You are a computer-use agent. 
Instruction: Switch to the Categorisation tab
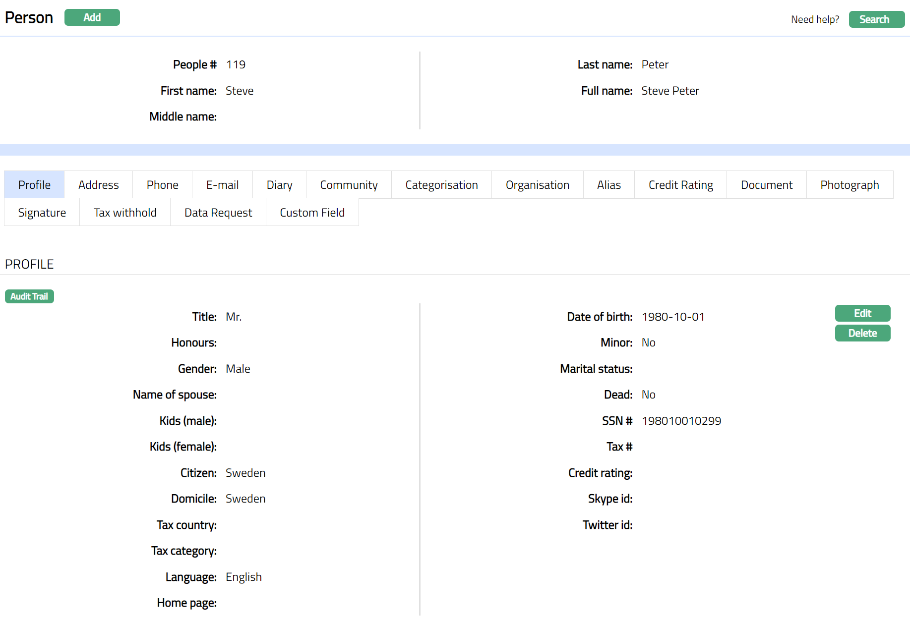click(441, 185)
